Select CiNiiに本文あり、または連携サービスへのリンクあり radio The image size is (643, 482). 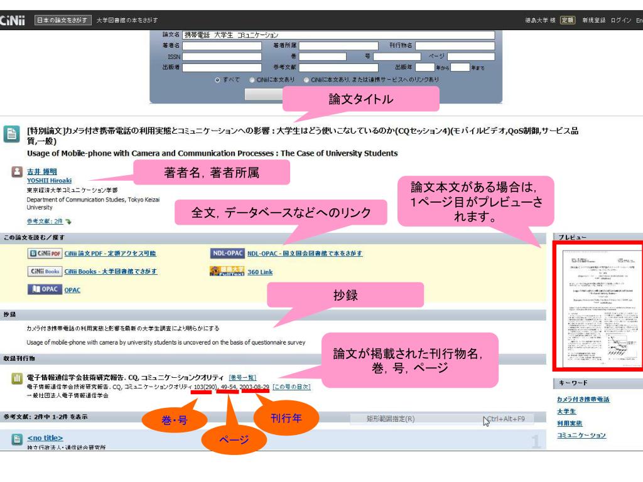point(306,80)
